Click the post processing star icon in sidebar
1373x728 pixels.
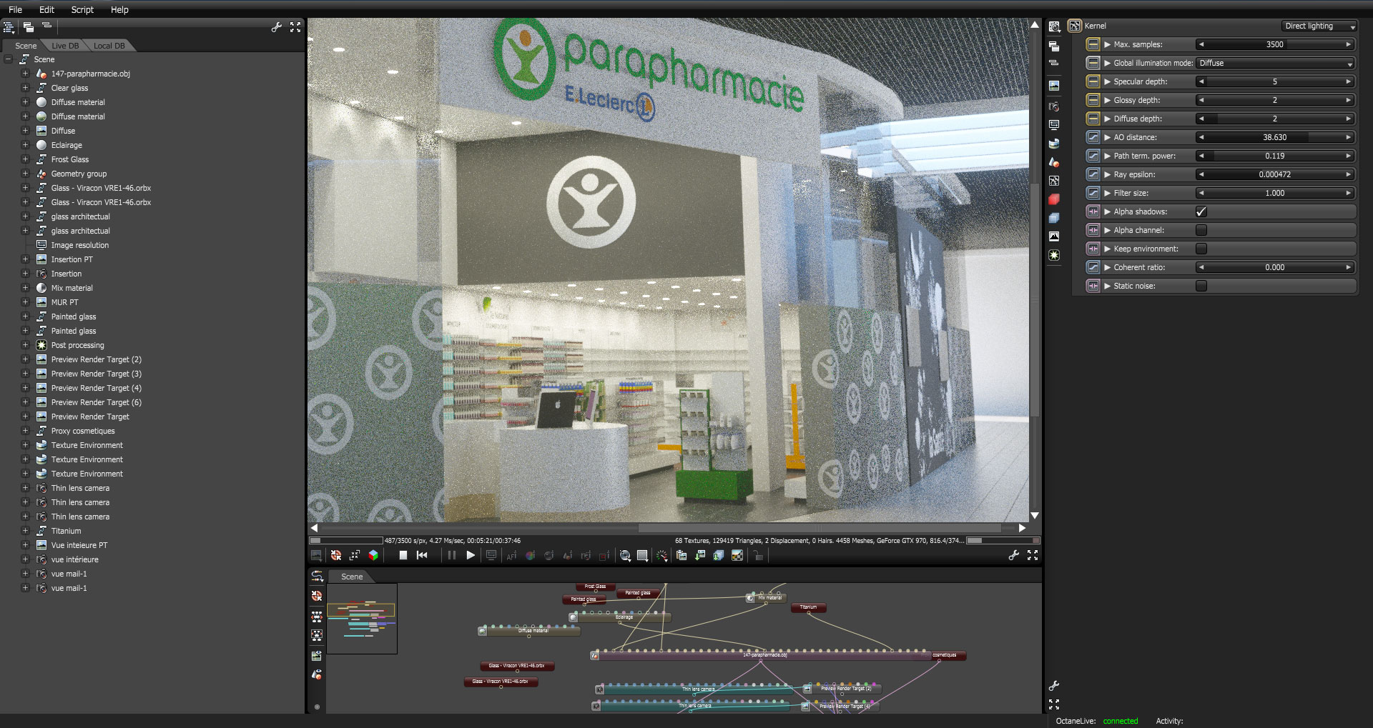(1054, 255)
